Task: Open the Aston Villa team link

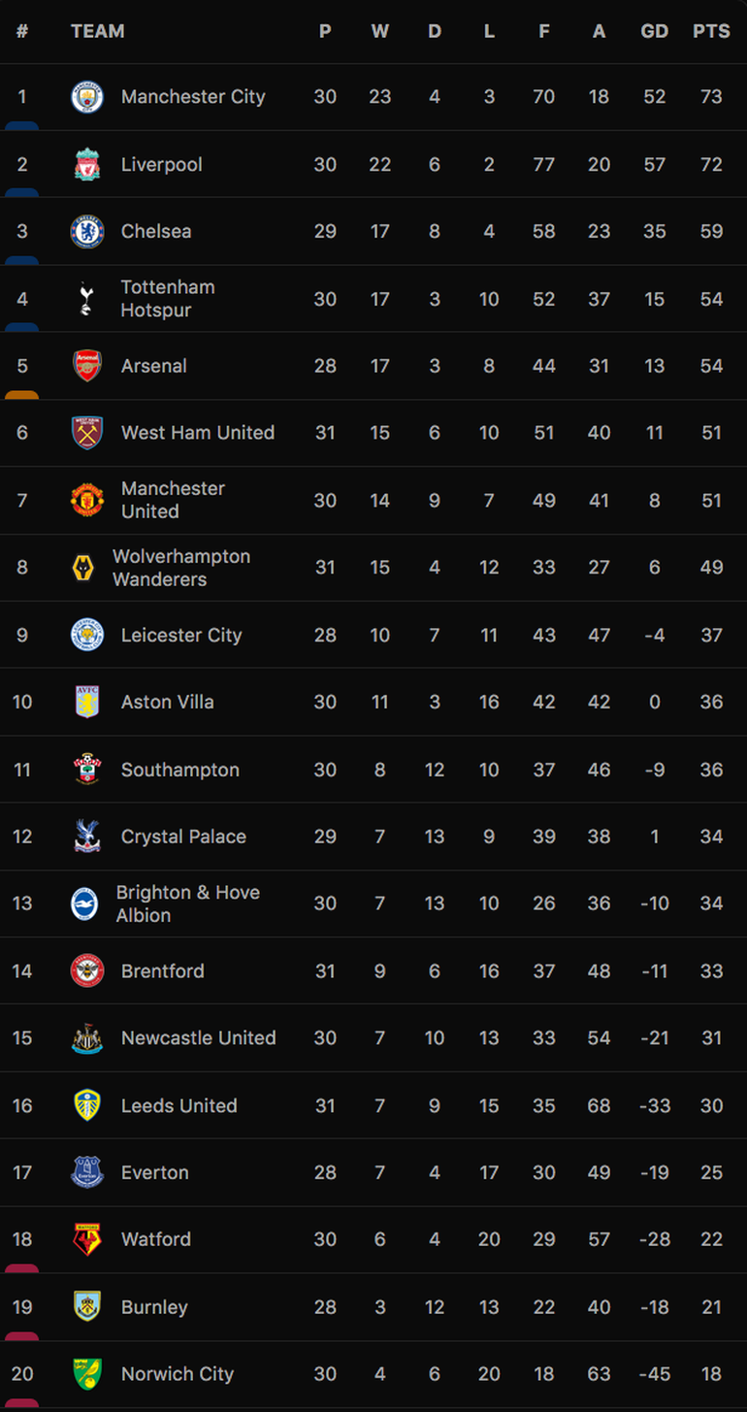Action: (x=168, y=702)
